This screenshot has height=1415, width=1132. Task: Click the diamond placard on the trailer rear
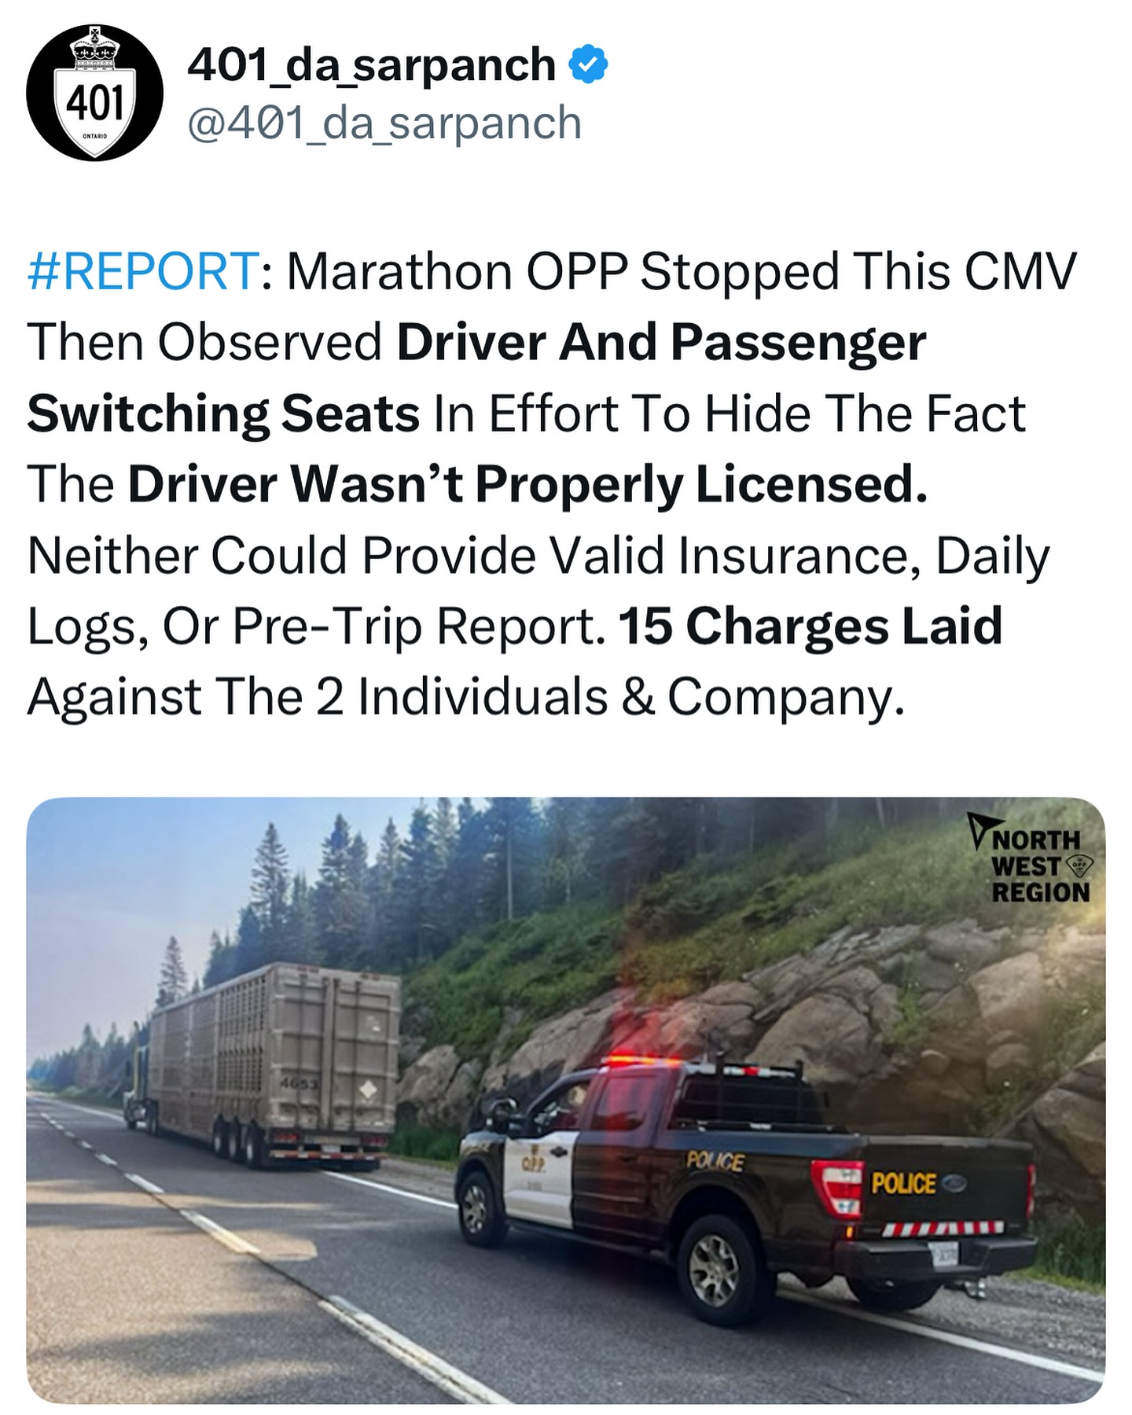pyautogui.click(x=367, y=1091)
